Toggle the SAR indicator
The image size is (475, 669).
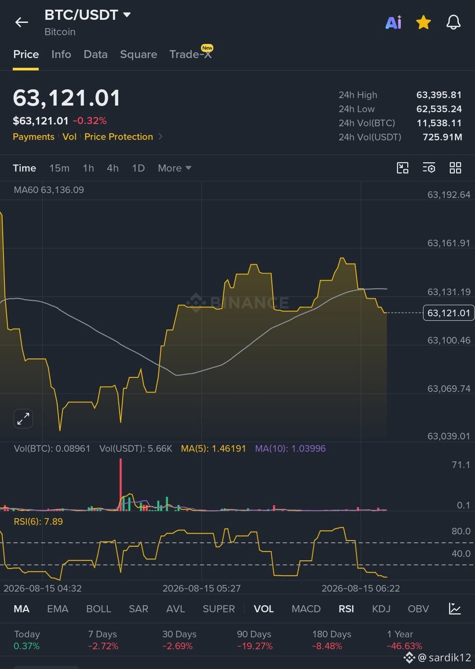[139, 609]
